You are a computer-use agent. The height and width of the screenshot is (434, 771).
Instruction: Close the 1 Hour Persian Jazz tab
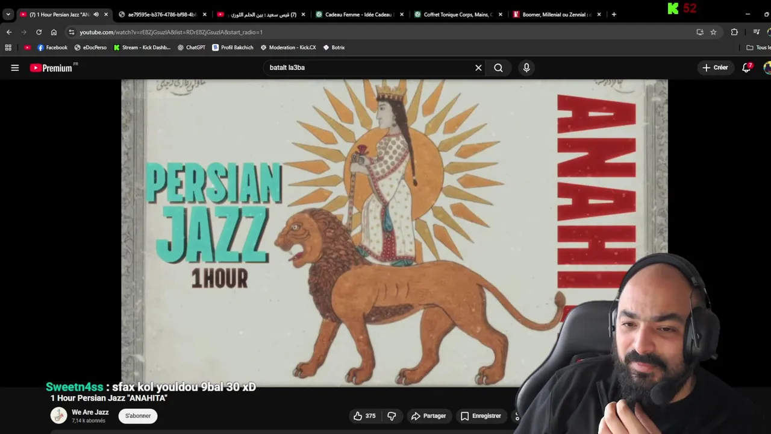[106, 14]
